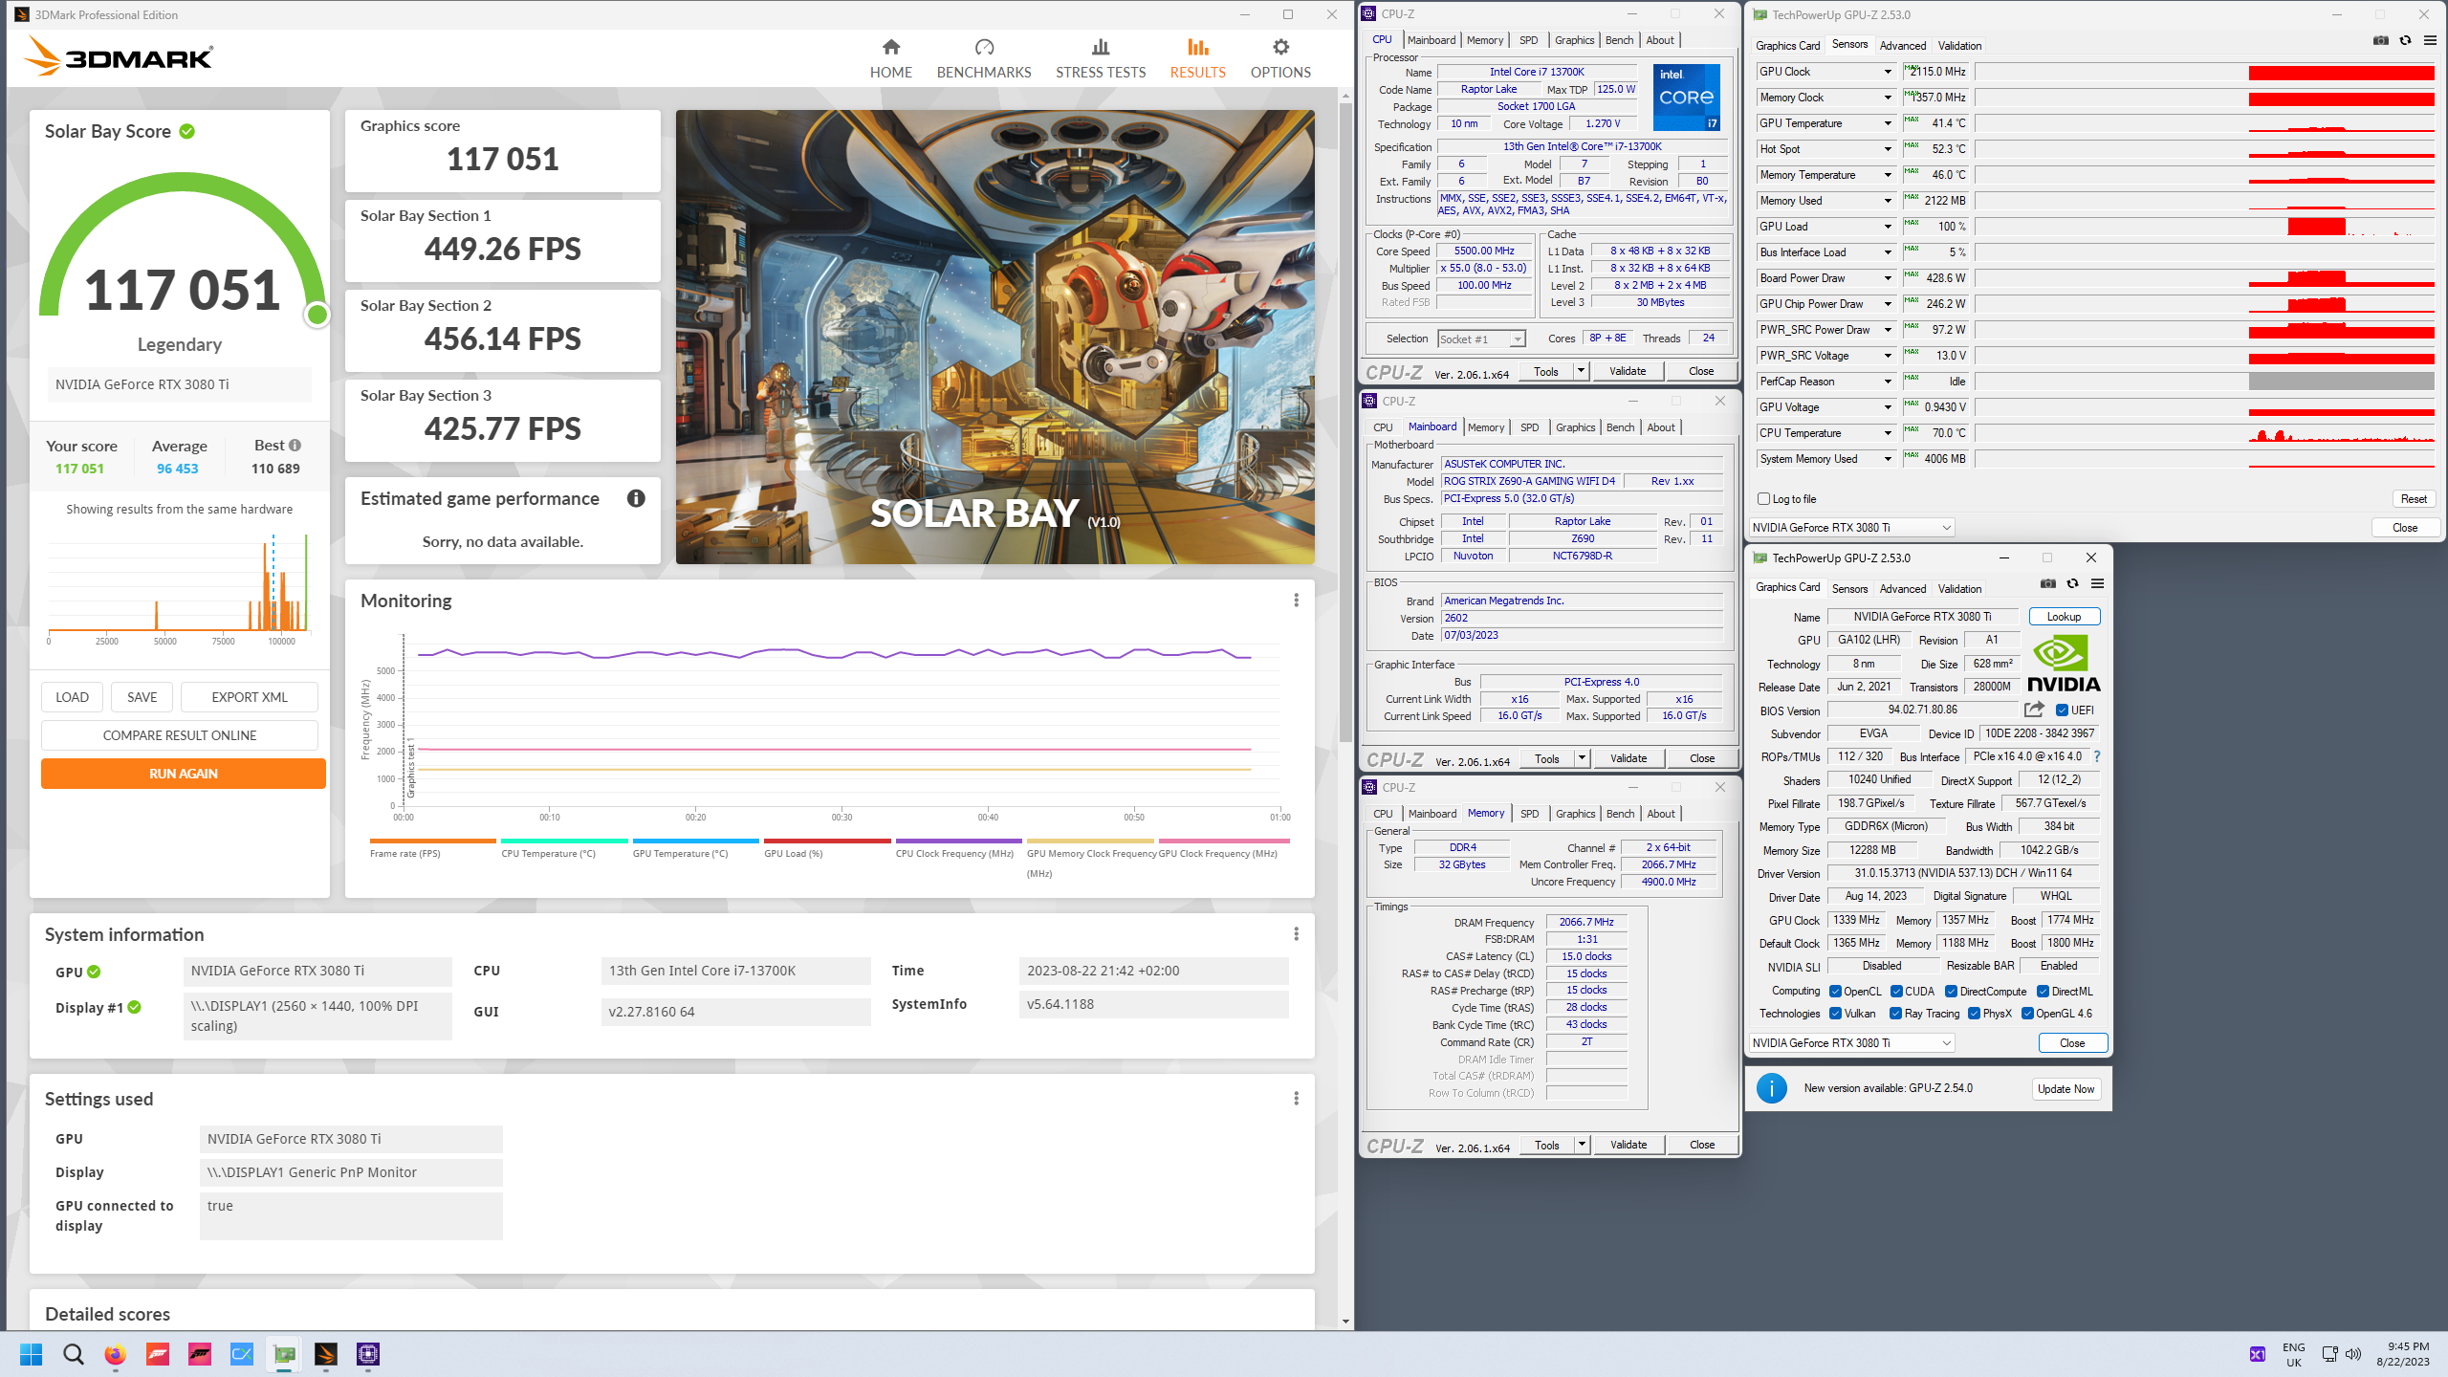Open the 3DMark HOME icon
Screen dimensions: 2448x1377
click(x=891, y=47)
